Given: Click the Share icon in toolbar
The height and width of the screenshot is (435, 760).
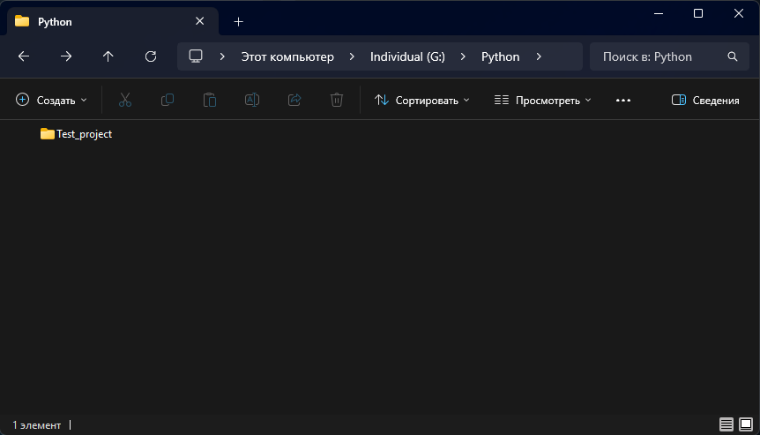Looking at the screenshot, I should click(x=294, y=100).
